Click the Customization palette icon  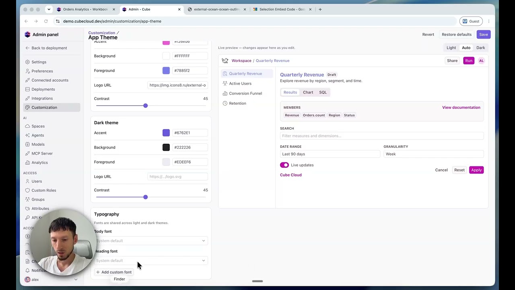coord(27,108)
